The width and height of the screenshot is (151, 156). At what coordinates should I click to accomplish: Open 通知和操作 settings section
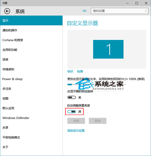pos(10,30)
